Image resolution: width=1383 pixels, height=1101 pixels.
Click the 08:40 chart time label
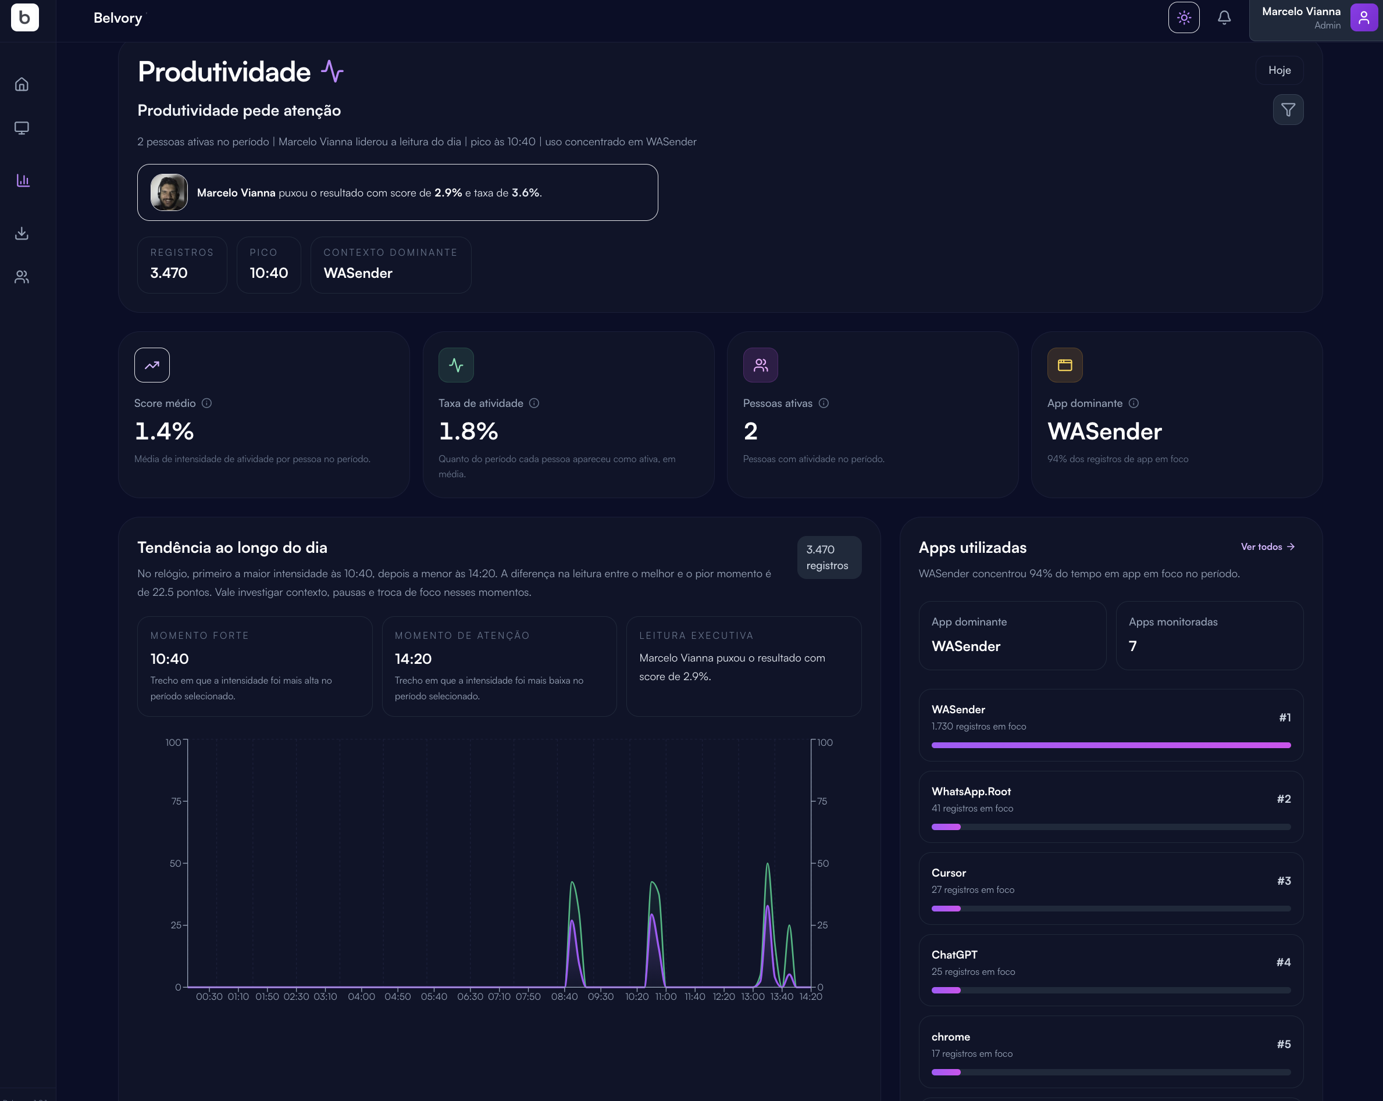565,996
